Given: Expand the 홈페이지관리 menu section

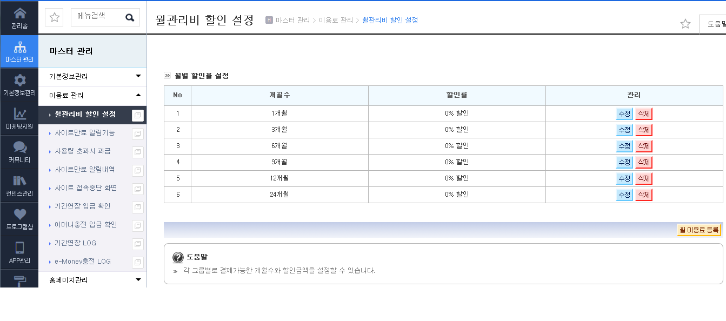Looking at the screenshot, I should click(x=92, y=280).
